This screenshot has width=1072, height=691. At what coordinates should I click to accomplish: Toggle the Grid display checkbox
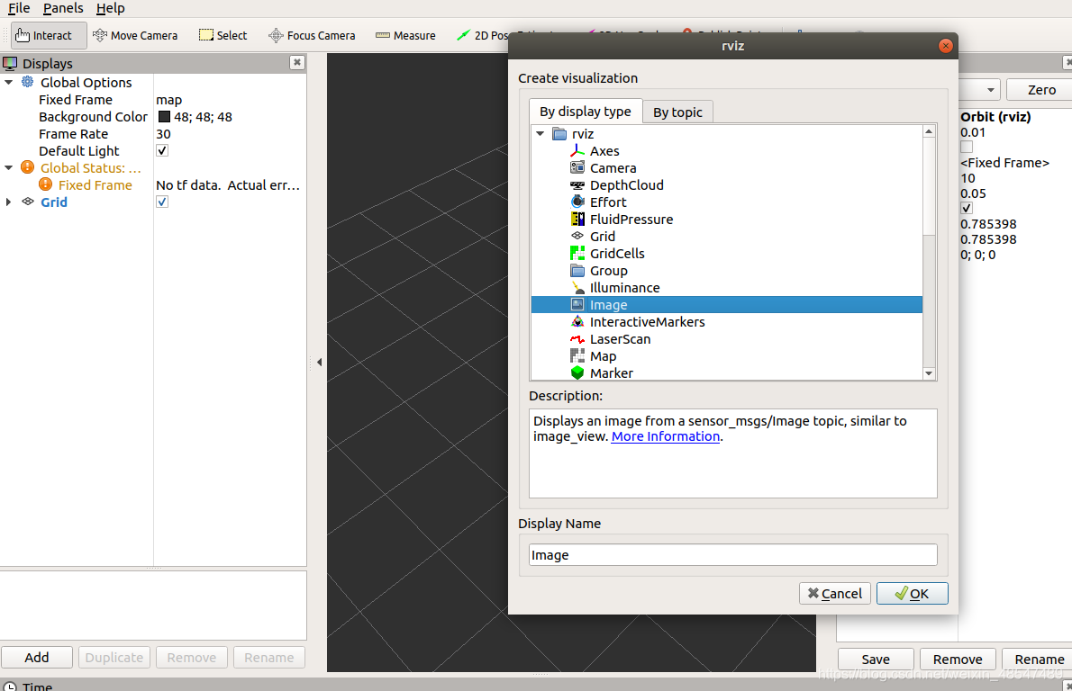(x=162, y=202)
